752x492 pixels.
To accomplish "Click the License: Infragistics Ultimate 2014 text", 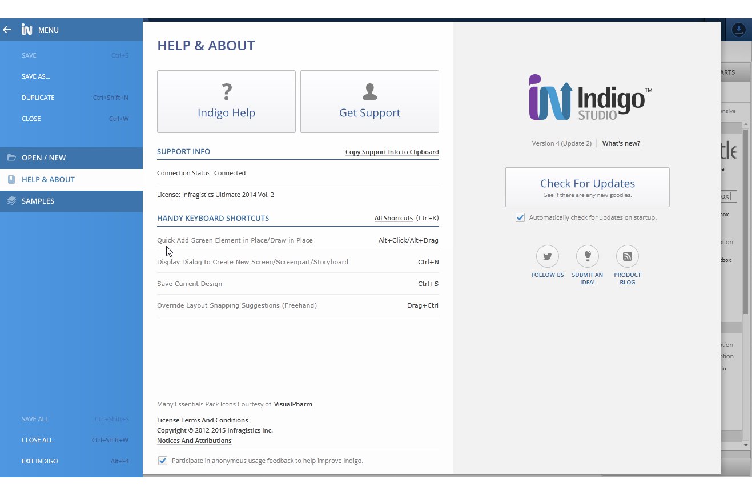I will pyautogui.click(x=215, y=195).
